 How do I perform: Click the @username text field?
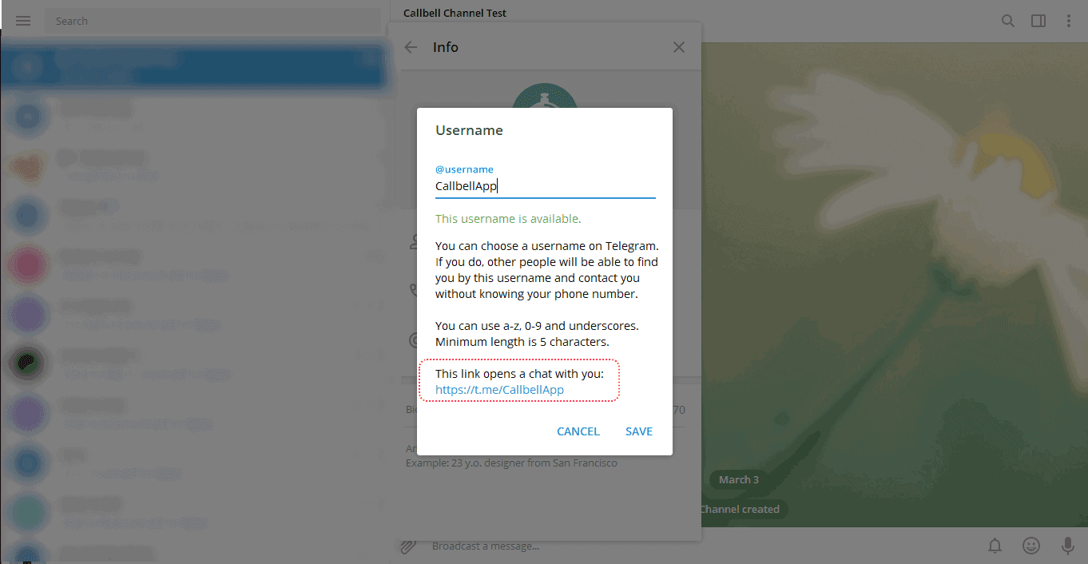tap(545, 186)
